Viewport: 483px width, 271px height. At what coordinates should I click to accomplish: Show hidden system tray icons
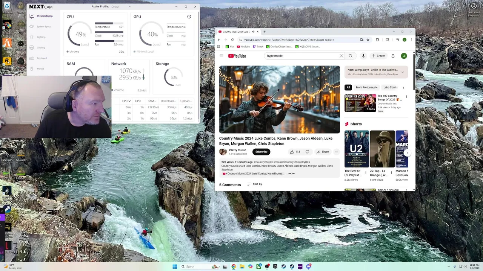pos(449,266)
